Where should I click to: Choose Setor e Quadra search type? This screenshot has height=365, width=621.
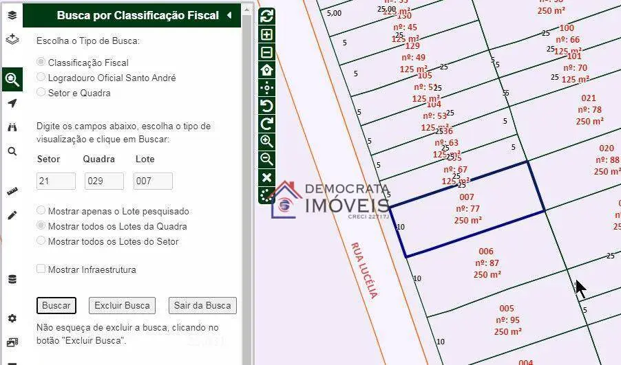coord(41,92)
